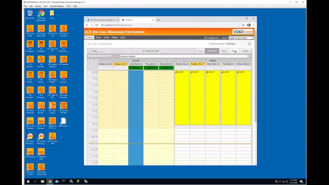Screen dimensions: 329x185
Task: Open the Settings menu item
Action: point(115,38)
